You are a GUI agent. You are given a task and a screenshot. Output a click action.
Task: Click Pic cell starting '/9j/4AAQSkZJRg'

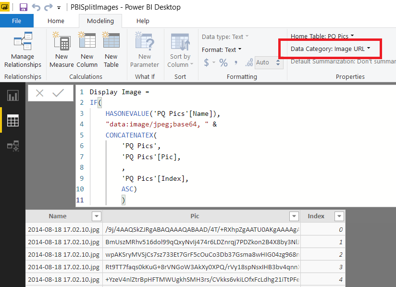(201, 229)
